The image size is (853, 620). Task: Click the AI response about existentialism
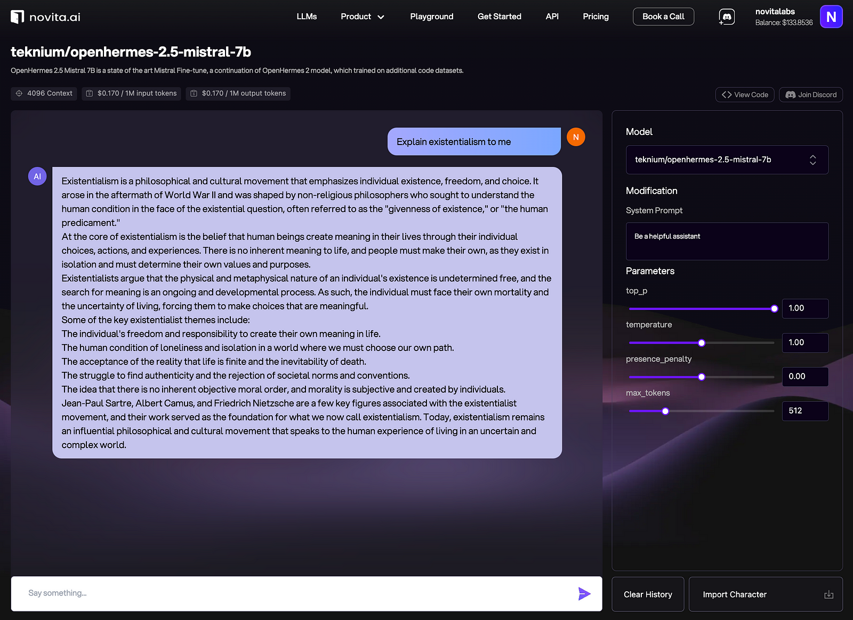(x=307, y=313)
